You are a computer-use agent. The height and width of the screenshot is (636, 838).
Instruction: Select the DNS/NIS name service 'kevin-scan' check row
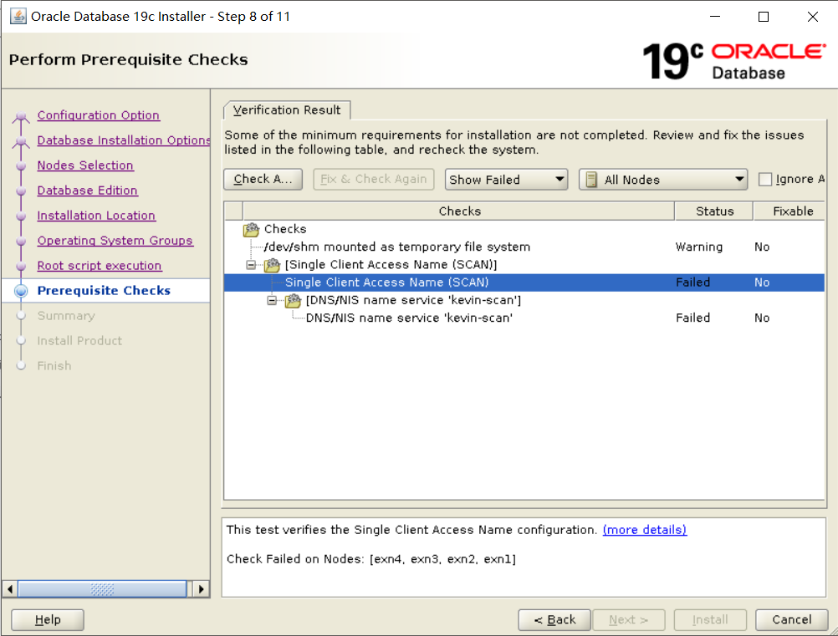tap(524, 318)
